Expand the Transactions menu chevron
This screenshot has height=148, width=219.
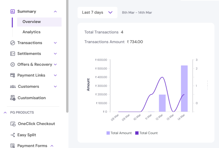click(55, 43)
